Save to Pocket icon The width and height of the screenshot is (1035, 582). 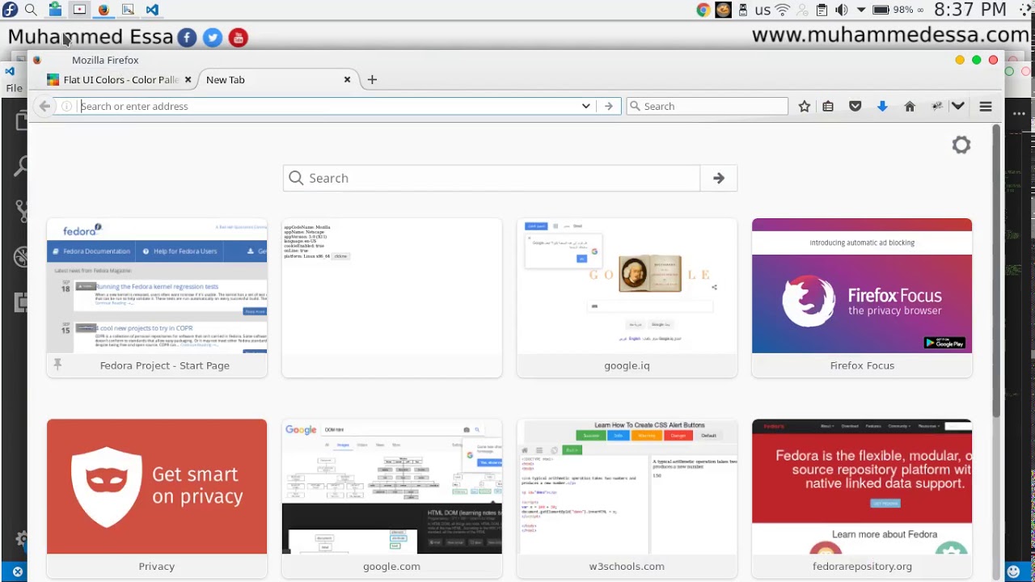[x=855, y=106]
